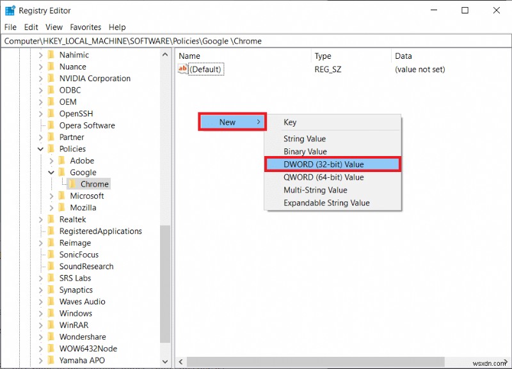The height and width of the screenshot is (369, 512).
Task: Open the View menu
Action: [x=54, y=27]
